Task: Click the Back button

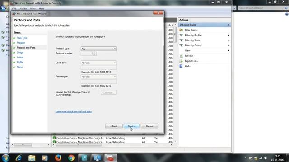Action: pyautogui.click(x=114, y=126)
